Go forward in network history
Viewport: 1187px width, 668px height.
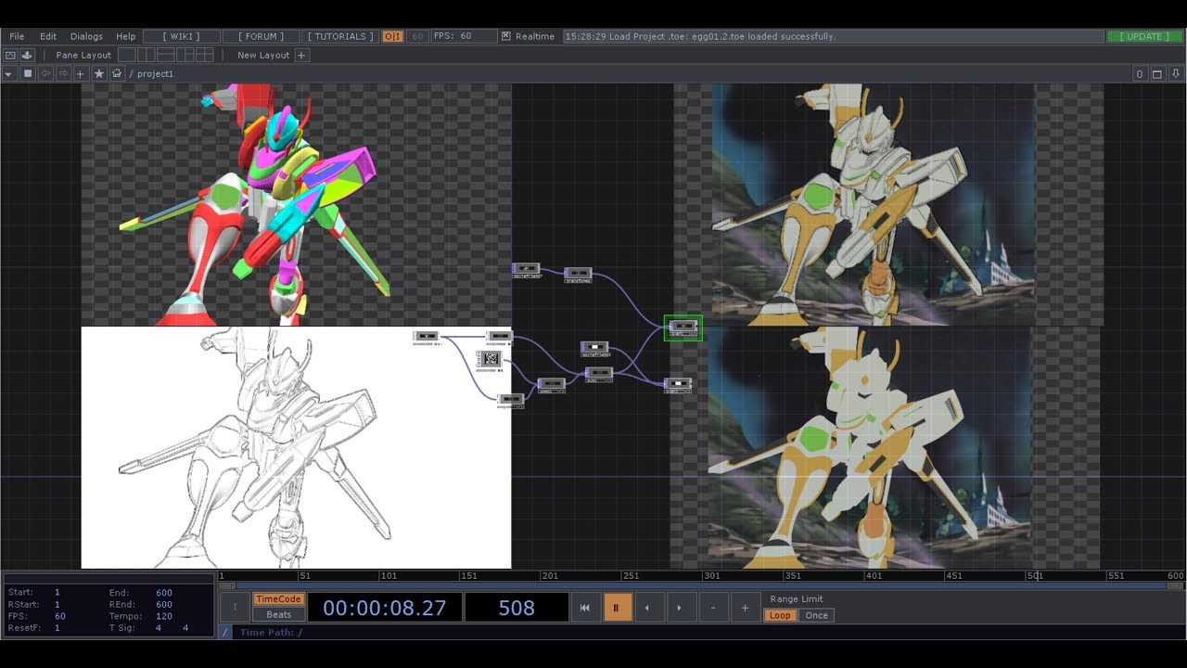[63, 73]
